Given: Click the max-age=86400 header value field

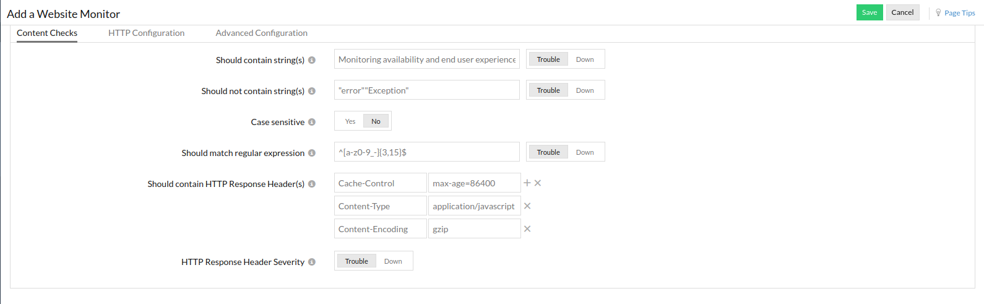Looking at the screenshot, I should pos(474,183).
